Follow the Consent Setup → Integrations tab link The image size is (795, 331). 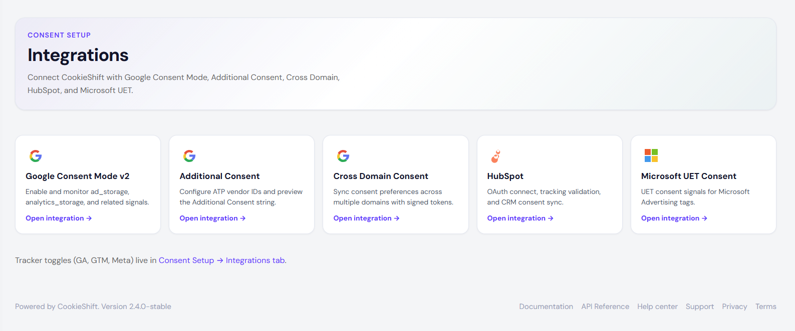tap(222, 260)
